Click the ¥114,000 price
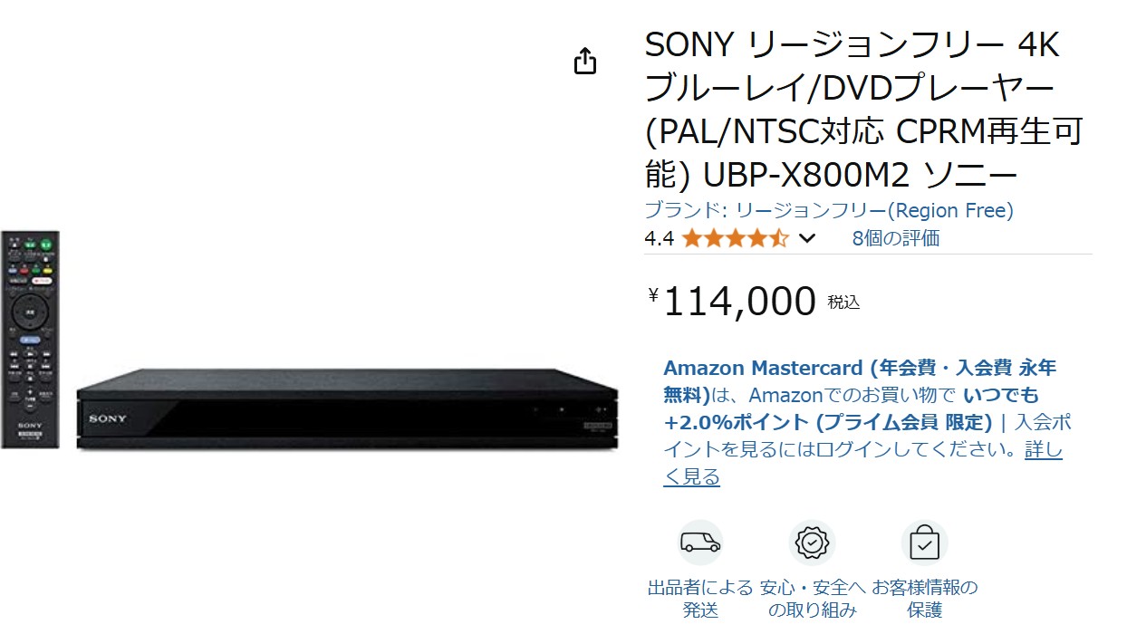Screen dimensions: 1127x634 point(733,302)
